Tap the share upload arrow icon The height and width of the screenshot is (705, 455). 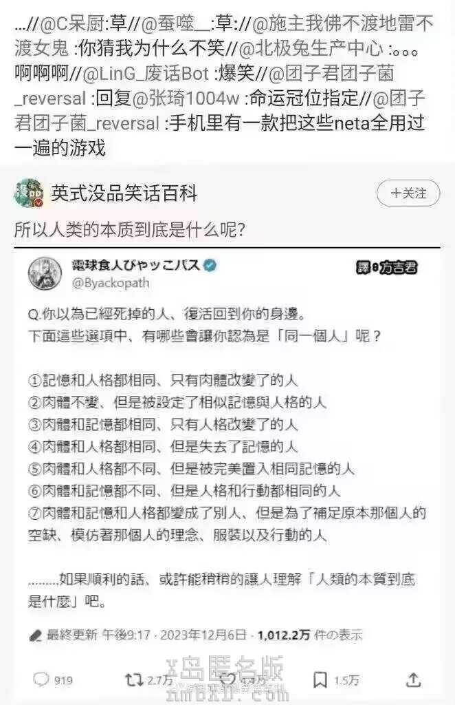(x=413, y=680)
